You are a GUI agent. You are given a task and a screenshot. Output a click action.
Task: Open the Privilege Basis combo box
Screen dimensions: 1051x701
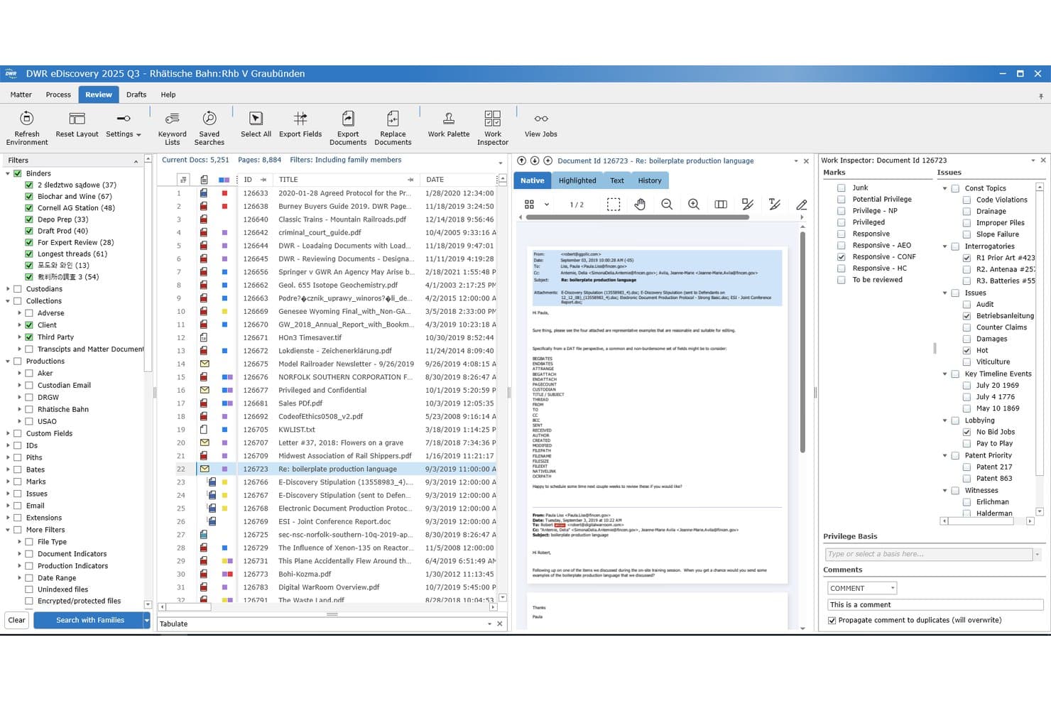(933, 554)
